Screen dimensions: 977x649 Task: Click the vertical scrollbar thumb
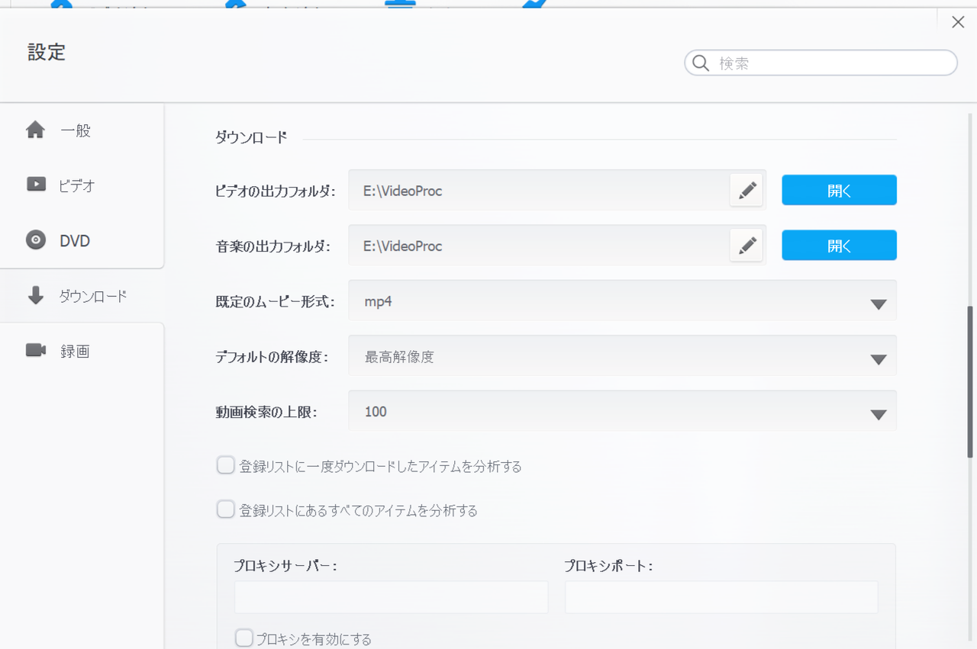tap(970, 381)
